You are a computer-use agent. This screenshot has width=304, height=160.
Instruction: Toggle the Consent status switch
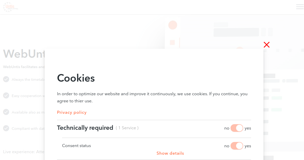(x=237, y=146)
